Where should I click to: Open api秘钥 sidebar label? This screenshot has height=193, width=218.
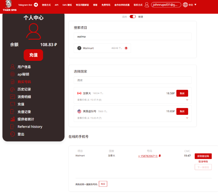click(x=23, y=74)
